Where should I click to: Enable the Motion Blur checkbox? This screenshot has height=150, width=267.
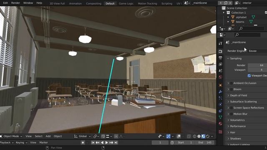tap(231, 114)
